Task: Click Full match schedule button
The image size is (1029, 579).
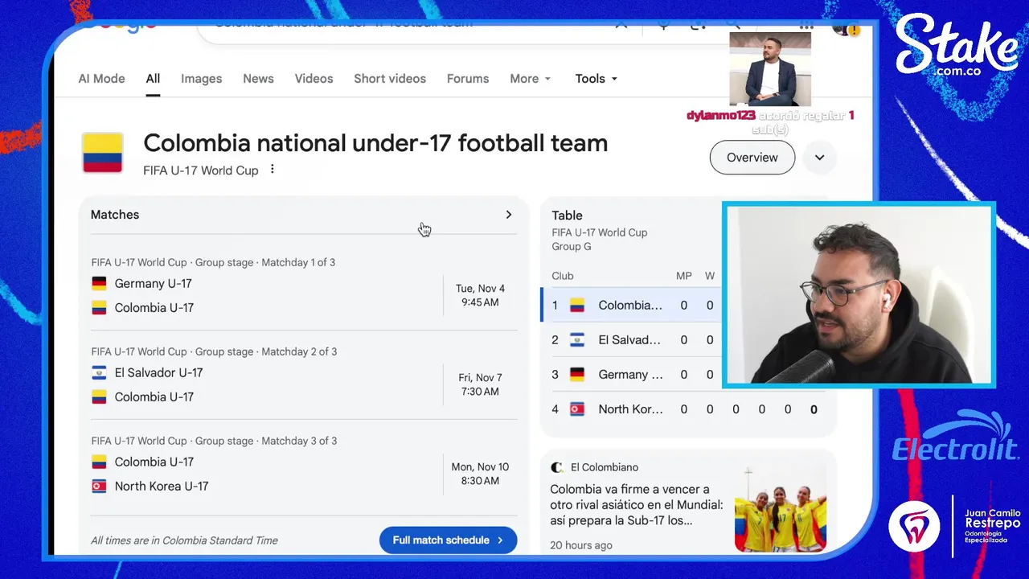Action: click(x=448, y=540)
